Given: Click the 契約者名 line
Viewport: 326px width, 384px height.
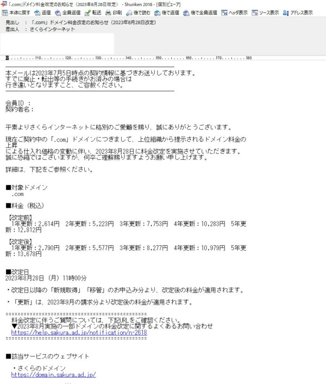Looking at the screenshot, I should coord(19,109).
